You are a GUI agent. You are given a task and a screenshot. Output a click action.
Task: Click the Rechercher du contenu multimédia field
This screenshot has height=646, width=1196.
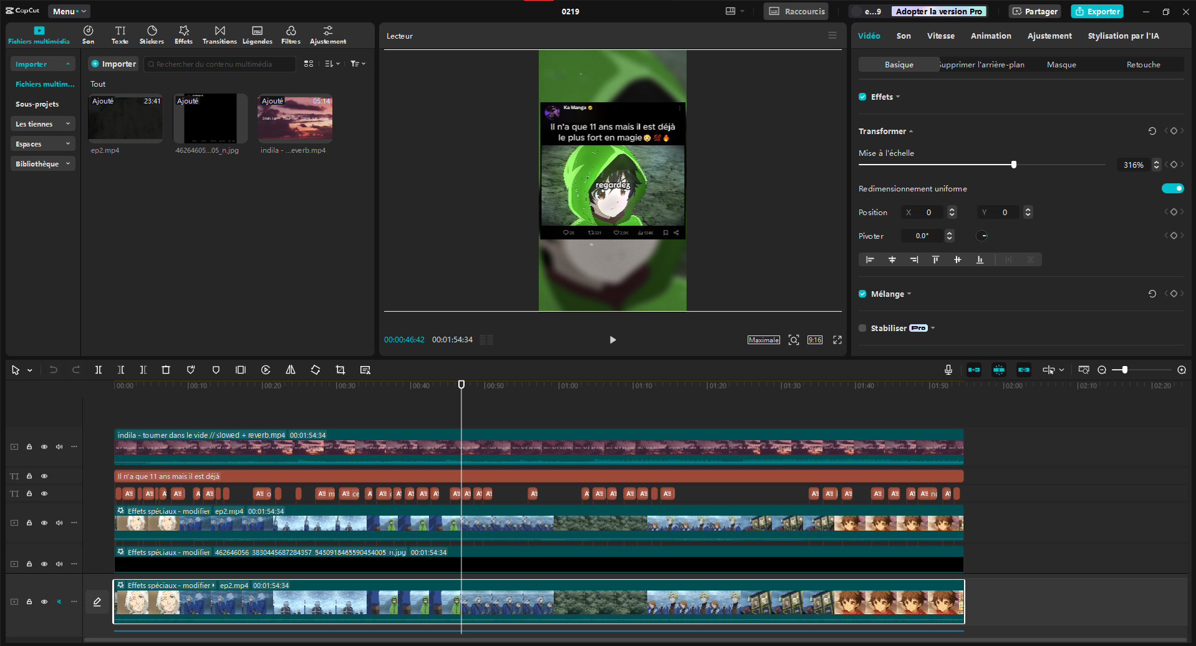click(x=219, y=64)
